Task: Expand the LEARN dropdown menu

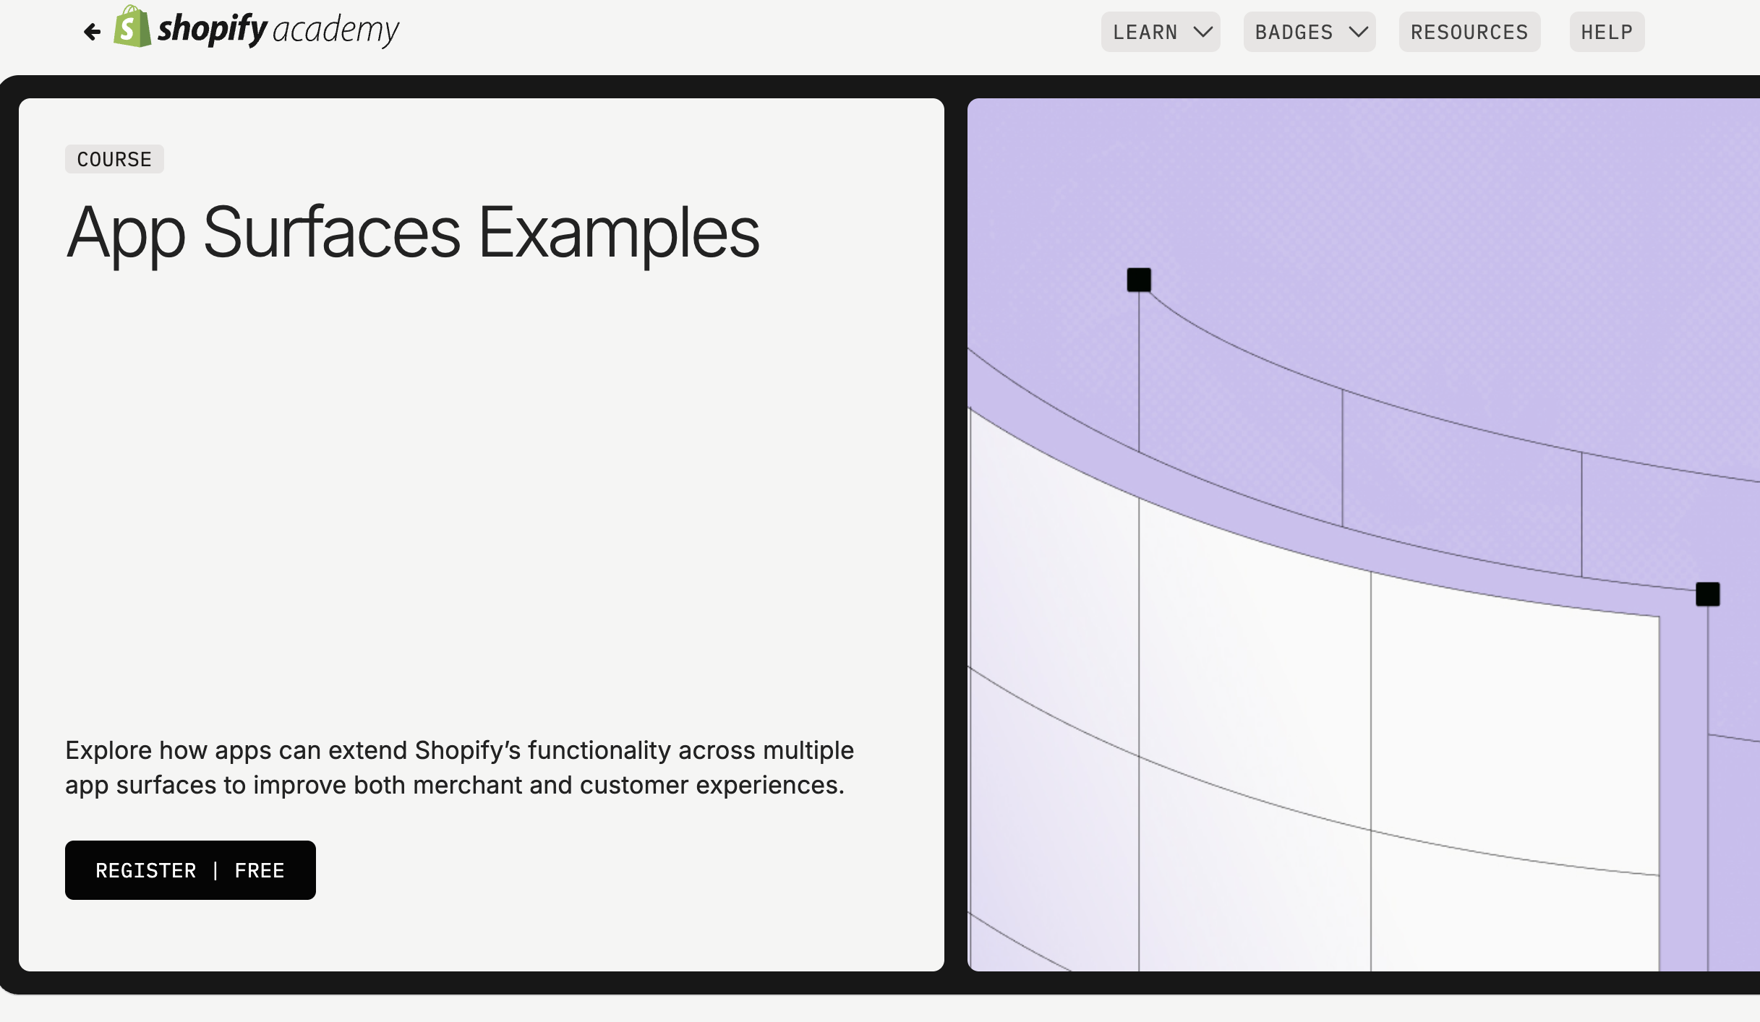Action: click(1161, 32)
